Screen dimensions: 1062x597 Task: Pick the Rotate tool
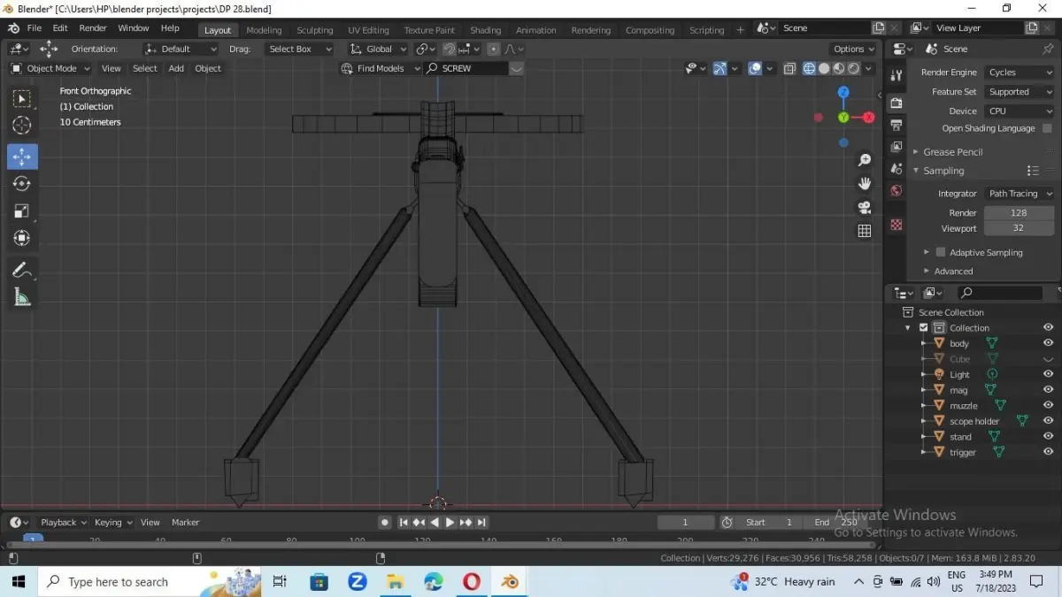[x=22, y=184]
